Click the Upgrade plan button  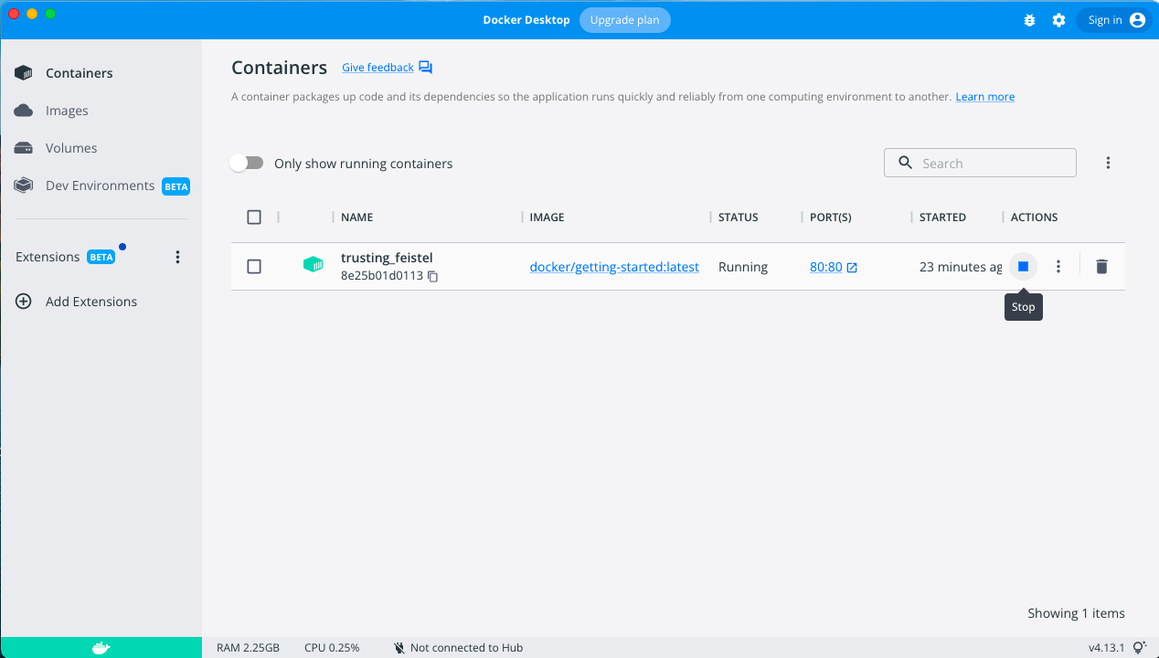[x=625, y=20]
